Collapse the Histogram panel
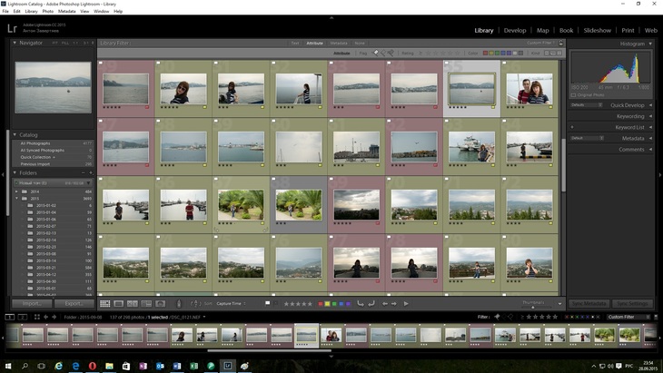This screenshot has width=663, height=373. [650, 44]
